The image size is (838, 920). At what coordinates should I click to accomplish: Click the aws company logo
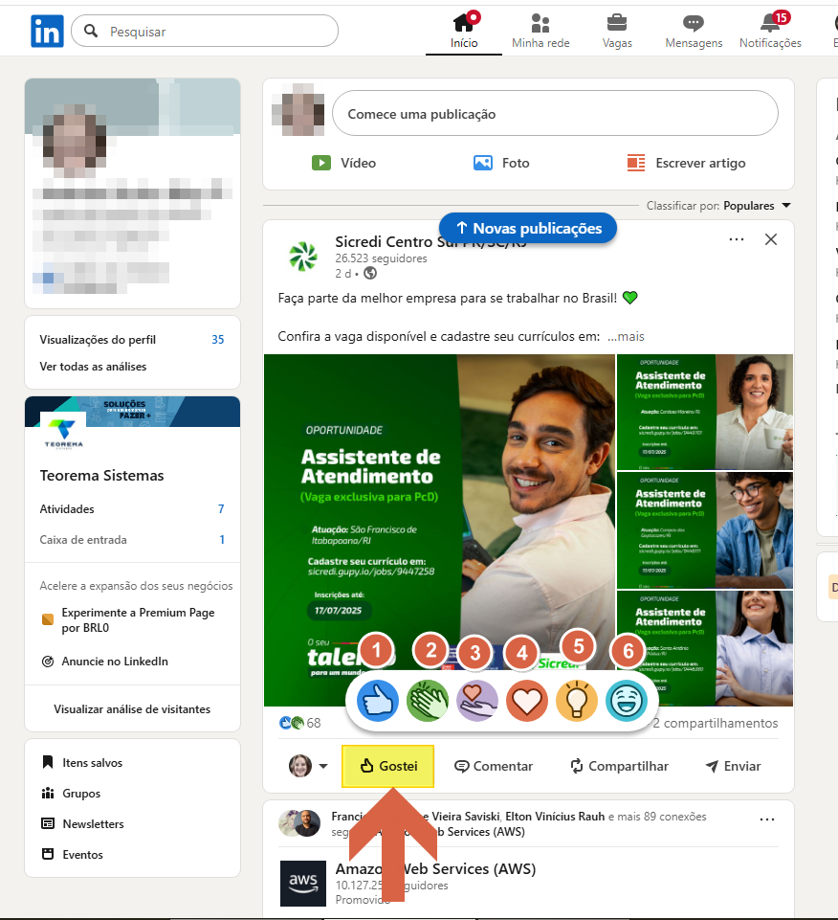tap(302, 884)
